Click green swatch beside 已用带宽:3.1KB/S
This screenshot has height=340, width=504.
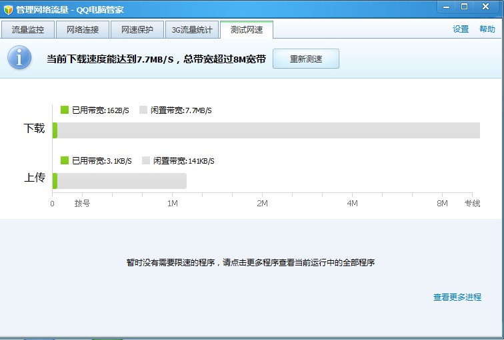tap(65, 160)
